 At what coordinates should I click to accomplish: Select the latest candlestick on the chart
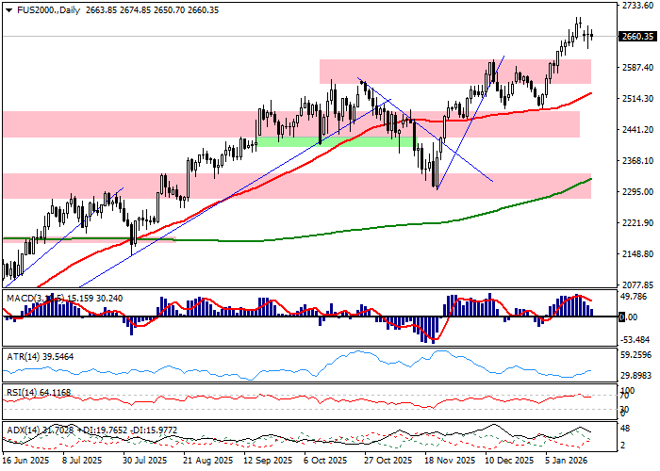[591, 36]
